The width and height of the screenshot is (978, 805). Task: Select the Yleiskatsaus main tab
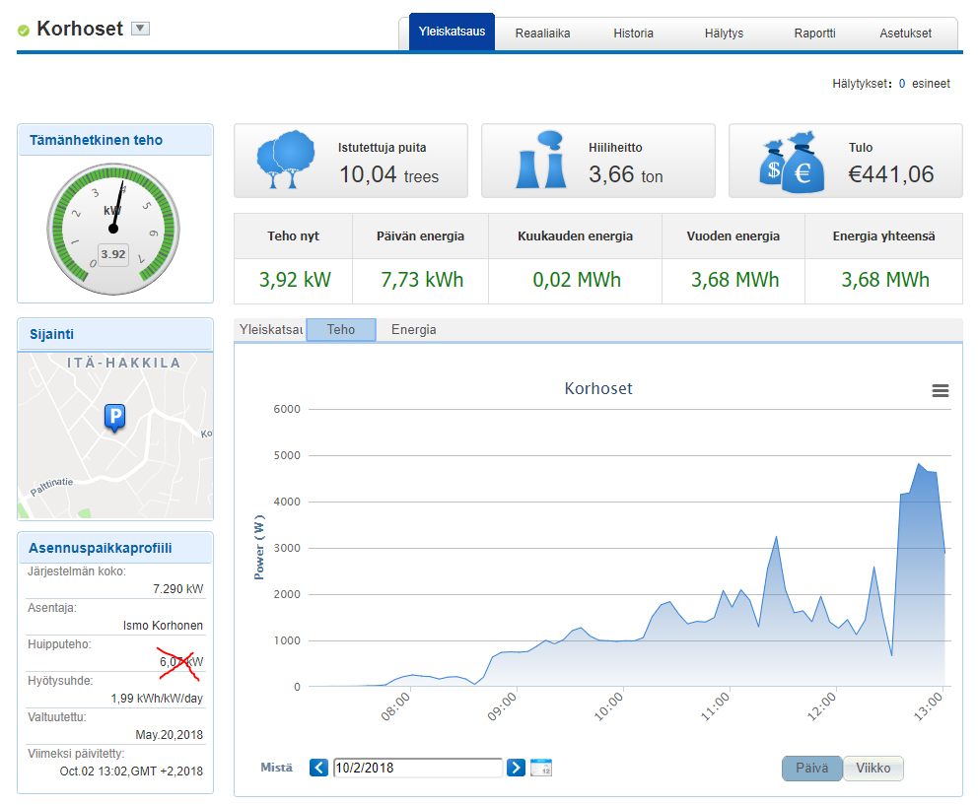pos(452,32)
